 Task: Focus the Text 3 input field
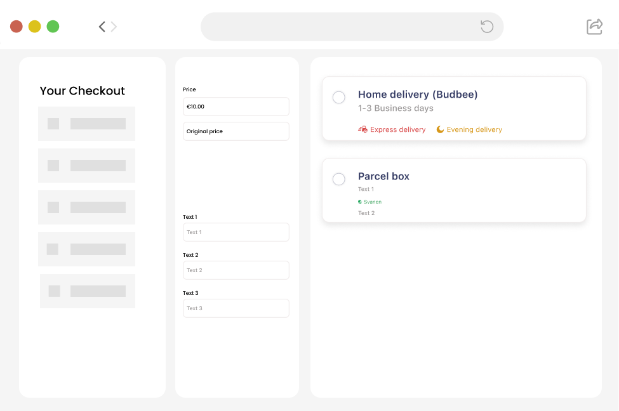click(x=236, y=308)
